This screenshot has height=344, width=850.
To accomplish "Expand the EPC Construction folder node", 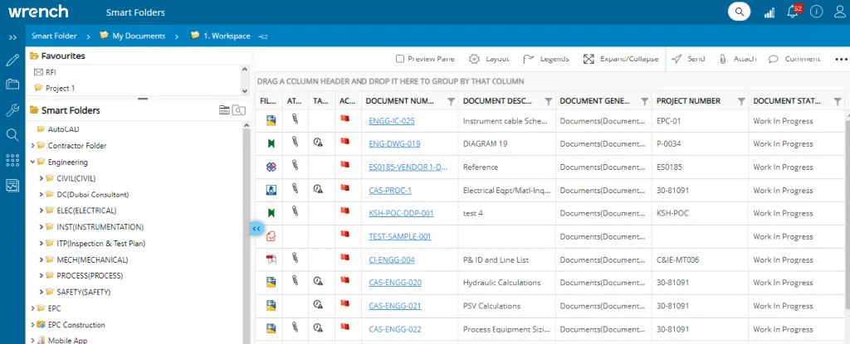I will (33, 324).
